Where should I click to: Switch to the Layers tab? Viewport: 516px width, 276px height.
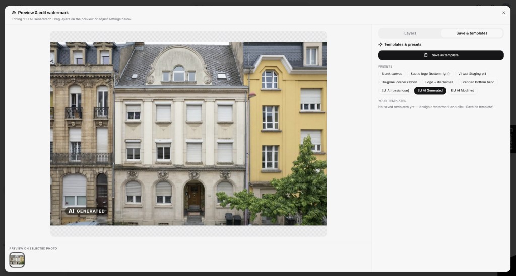(410, 33)
